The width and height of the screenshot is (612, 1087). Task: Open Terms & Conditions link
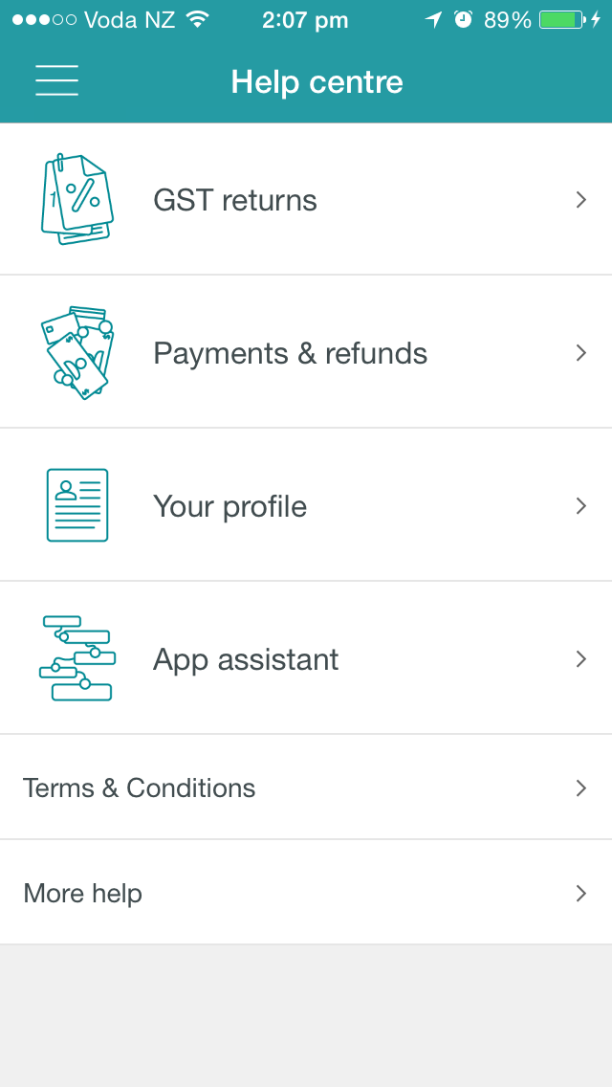tap(306, 788)
